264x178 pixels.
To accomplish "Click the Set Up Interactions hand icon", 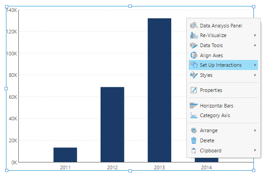I will point(194,65).
